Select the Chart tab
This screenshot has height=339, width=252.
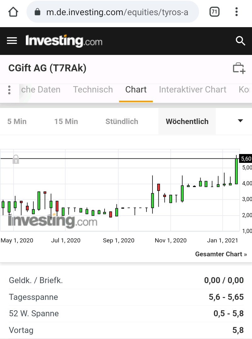(136, 90)
